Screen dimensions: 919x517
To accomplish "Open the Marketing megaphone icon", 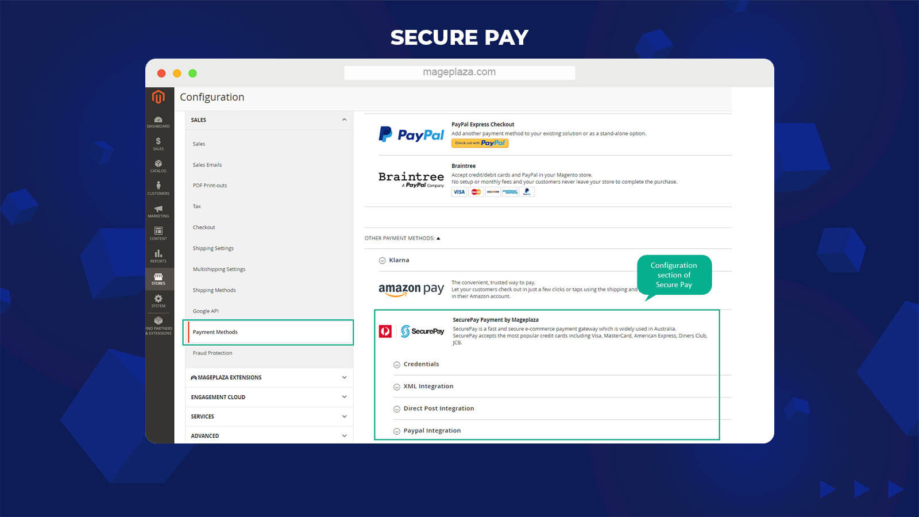I will pyautogui.click(x=158, y=211).
